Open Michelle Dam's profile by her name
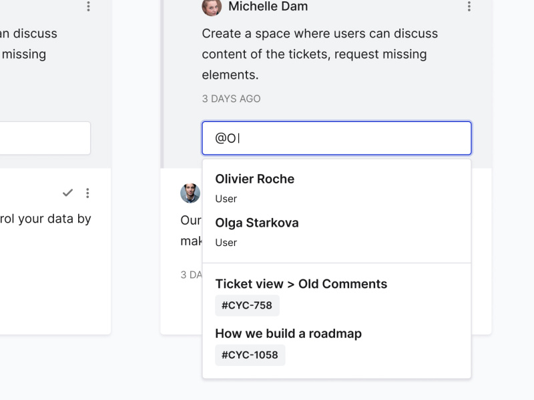Viewport: 534px width, 400px height. tap(268, 7)
